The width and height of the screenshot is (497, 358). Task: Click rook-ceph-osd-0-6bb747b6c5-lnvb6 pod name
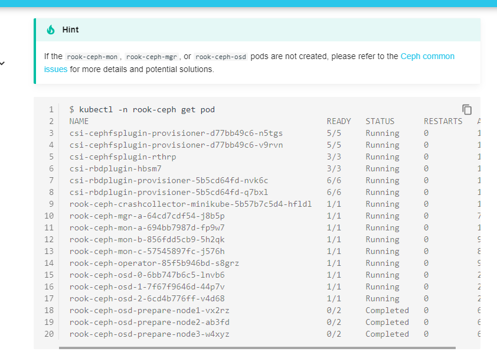pos(147,275)
